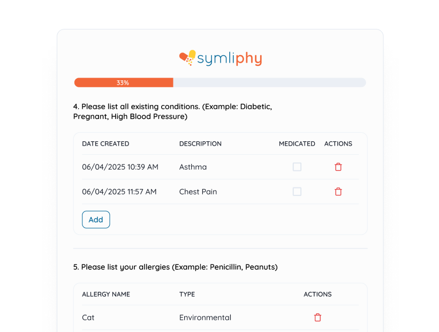Click the Environmental allergy type cell
439x332 pixels.
pos(205,317)
